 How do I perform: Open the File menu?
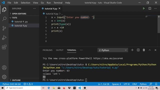pos(9,3)
